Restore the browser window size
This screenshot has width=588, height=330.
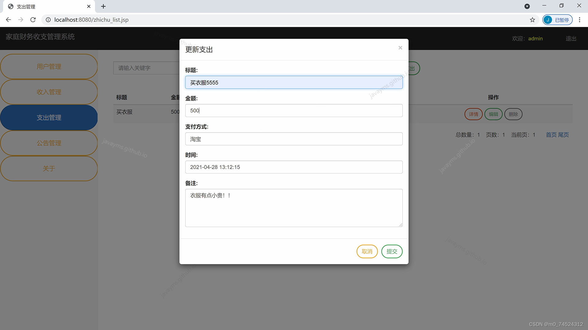point(561,5)
